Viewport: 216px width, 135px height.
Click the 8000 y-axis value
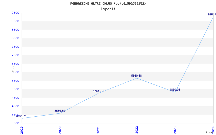[x=15, y=38]
